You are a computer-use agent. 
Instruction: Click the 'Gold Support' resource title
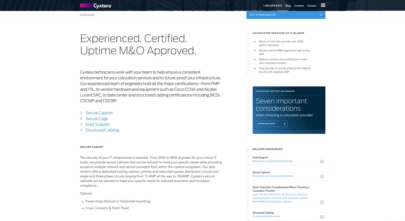[x=260, y=158]
